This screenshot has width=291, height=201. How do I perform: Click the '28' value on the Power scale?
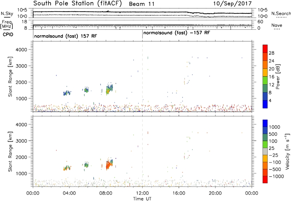(x=271, y=53)
